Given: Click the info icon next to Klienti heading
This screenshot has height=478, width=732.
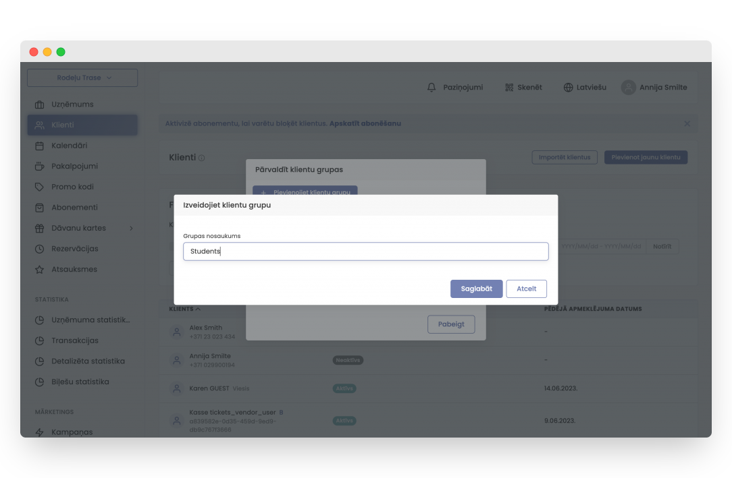Looking at the screenshot, I should (202, 158).
